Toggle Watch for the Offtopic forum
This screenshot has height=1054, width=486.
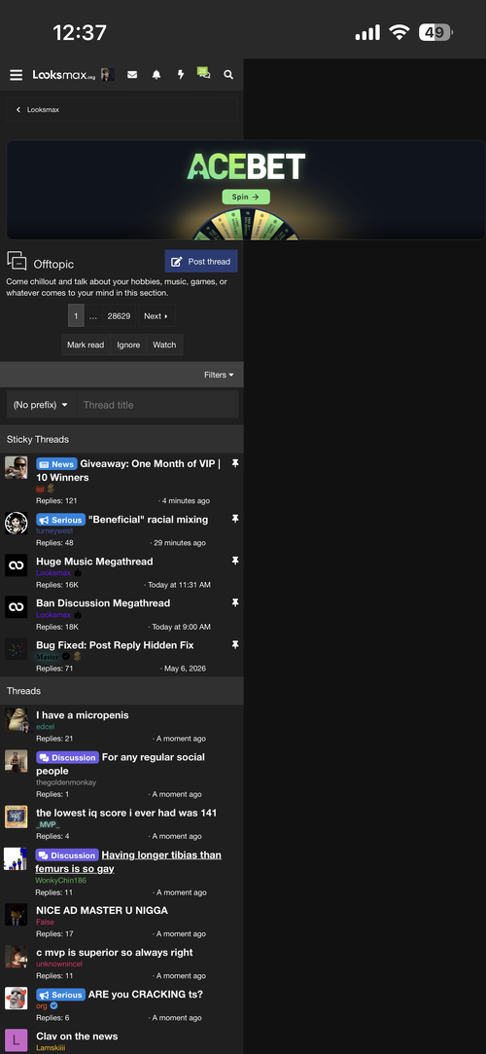tap(164, 345)
